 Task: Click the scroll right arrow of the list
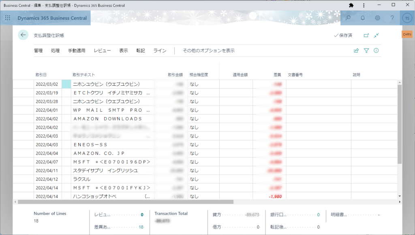point(400,202)
